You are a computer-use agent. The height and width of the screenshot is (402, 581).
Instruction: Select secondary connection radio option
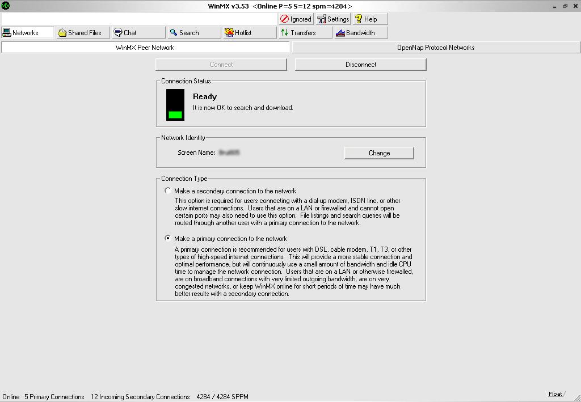tap(168, 191)
